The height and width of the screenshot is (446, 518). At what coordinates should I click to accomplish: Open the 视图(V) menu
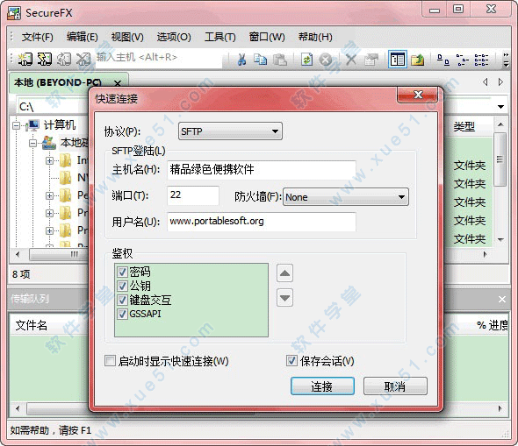pyautogui.click(x=127, y=37)
